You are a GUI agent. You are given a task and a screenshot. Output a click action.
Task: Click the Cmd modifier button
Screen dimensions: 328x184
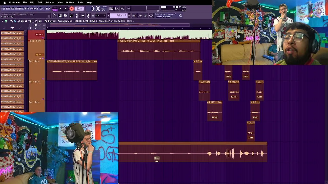140,16
